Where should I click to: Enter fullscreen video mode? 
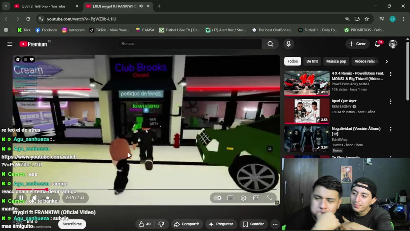(x=269, y=198)
